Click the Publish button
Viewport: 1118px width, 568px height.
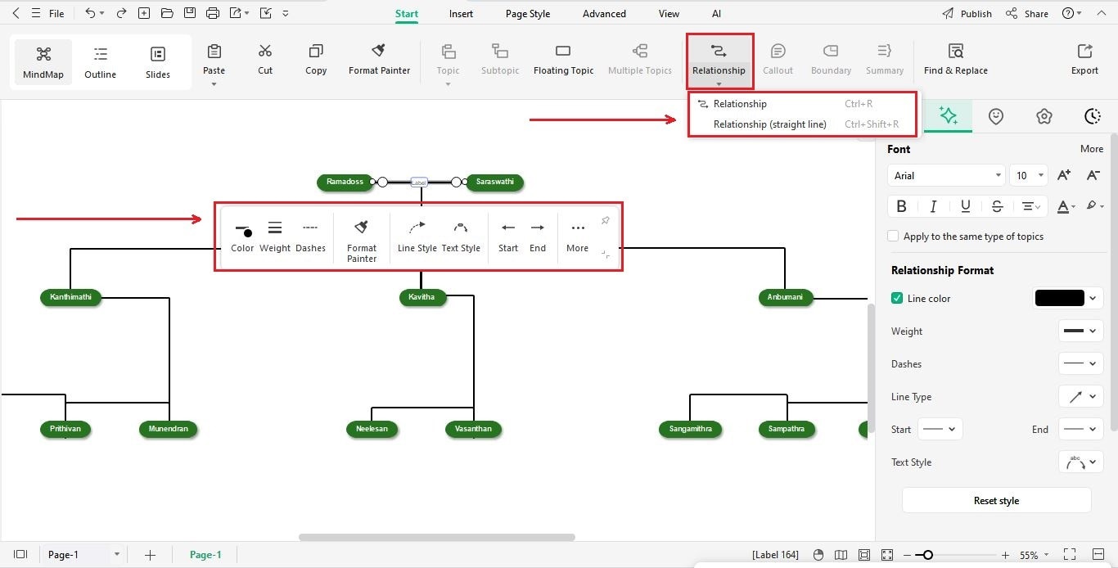[x=967, y=14]
